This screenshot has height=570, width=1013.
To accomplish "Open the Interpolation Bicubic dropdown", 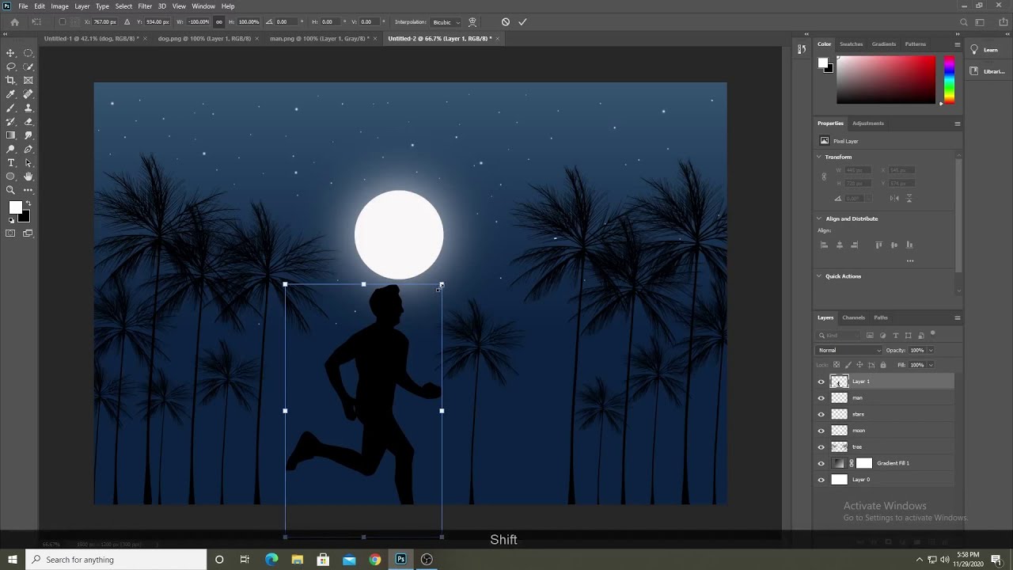I will [446, 22].
